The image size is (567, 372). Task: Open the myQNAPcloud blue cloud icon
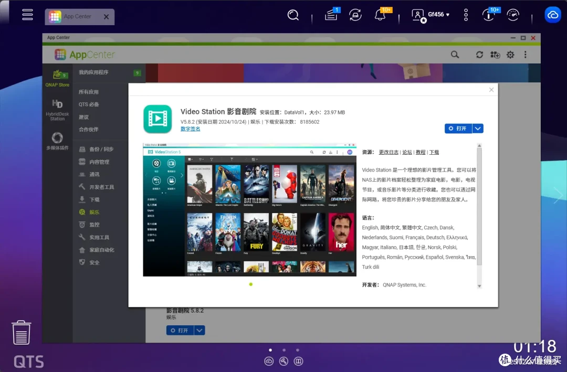tap(553, 15)
